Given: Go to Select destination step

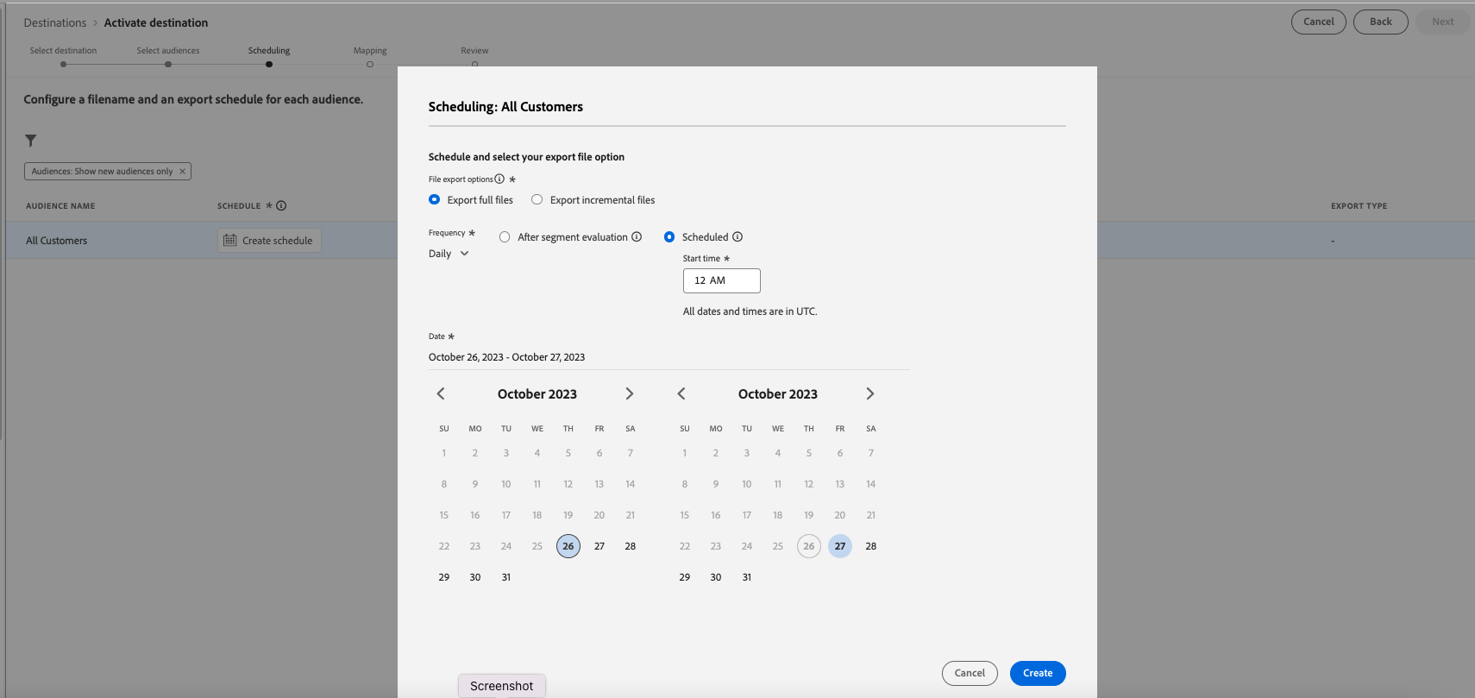Looking at the screenshot, I should pyautogui.click(x=63, y=56).
